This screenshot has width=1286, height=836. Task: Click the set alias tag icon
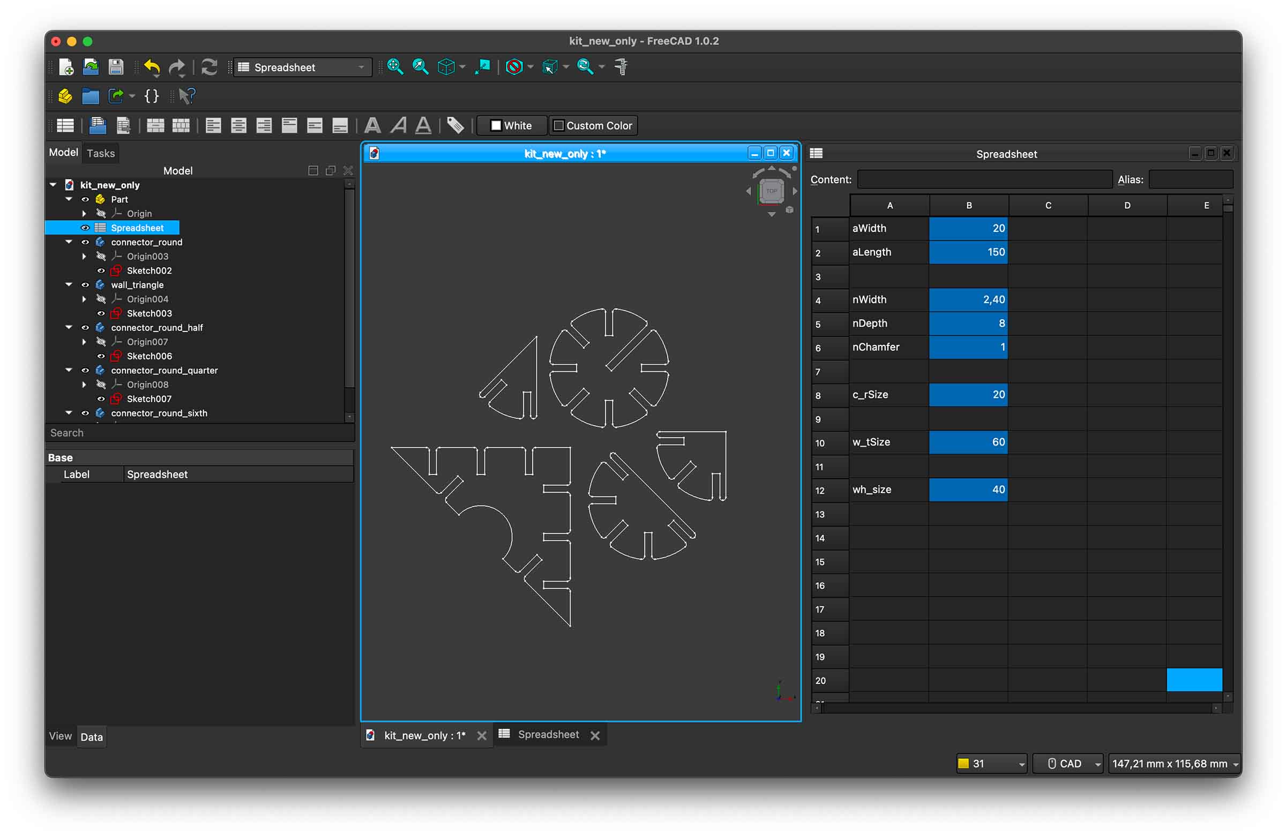tap(455, 126)
